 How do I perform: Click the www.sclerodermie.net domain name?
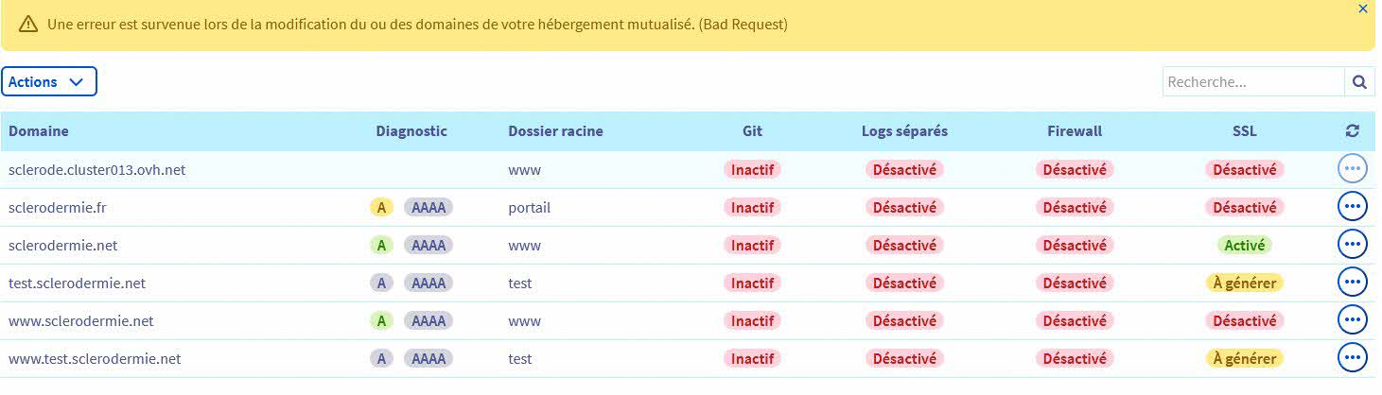point(81,321)
